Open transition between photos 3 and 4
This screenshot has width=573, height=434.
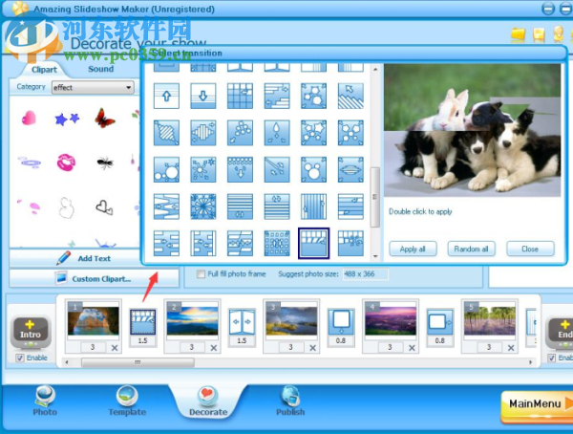(341, 322)
